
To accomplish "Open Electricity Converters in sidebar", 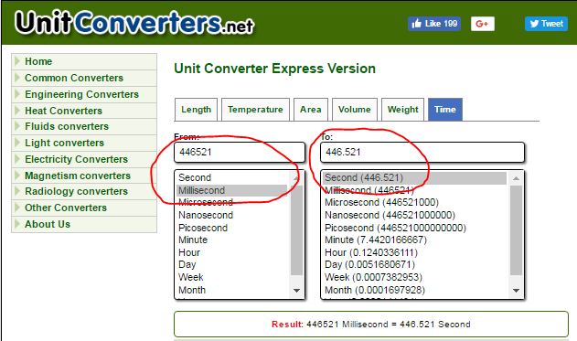I will [84, 159].
